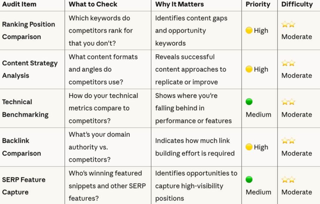Click the difficulty stars in SERP Feature Capture row

(288, 179)
